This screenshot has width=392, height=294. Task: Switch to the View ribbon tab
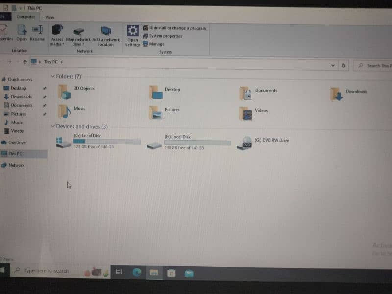[50, 17]
